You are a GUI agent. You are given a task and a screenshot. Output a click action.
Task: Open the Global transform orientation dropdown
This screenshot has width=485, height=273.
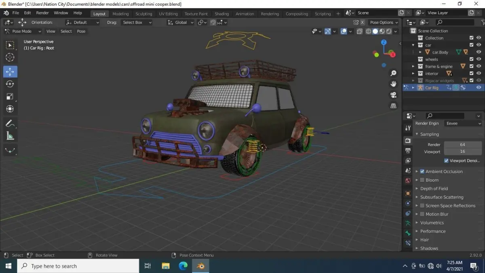point(181,22)
